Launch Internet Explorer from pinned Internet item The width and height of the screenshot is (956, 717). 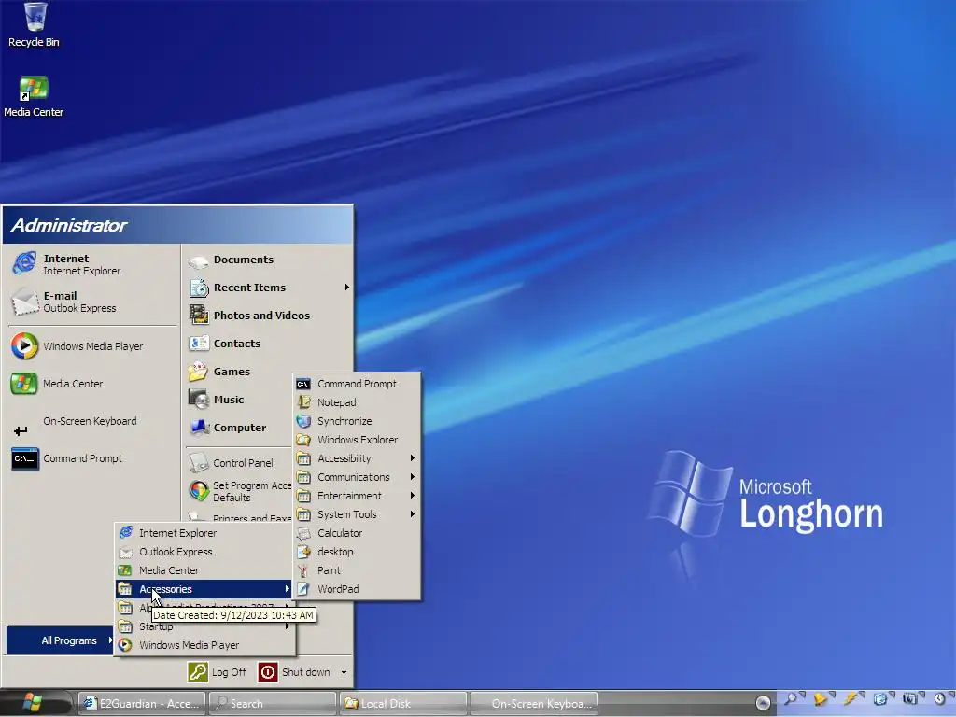(91, 264)
